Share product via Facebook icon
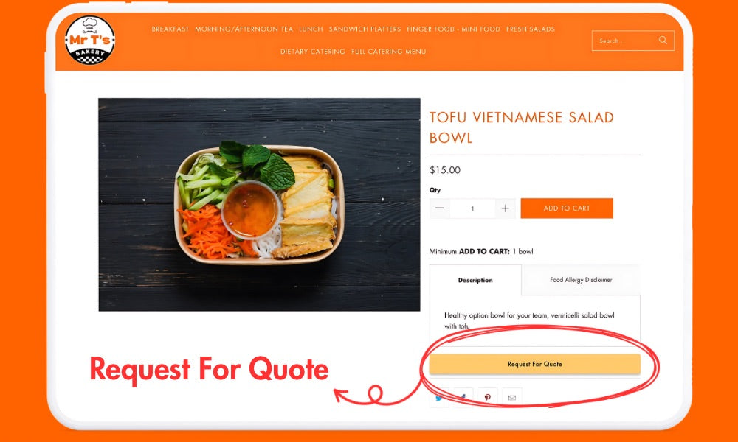738x442 pixels. (x=463, y=397)
